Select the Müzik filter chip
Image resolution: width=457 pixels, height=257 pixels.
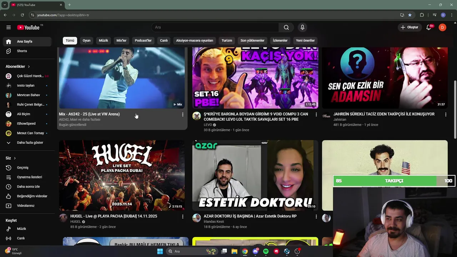104,41
